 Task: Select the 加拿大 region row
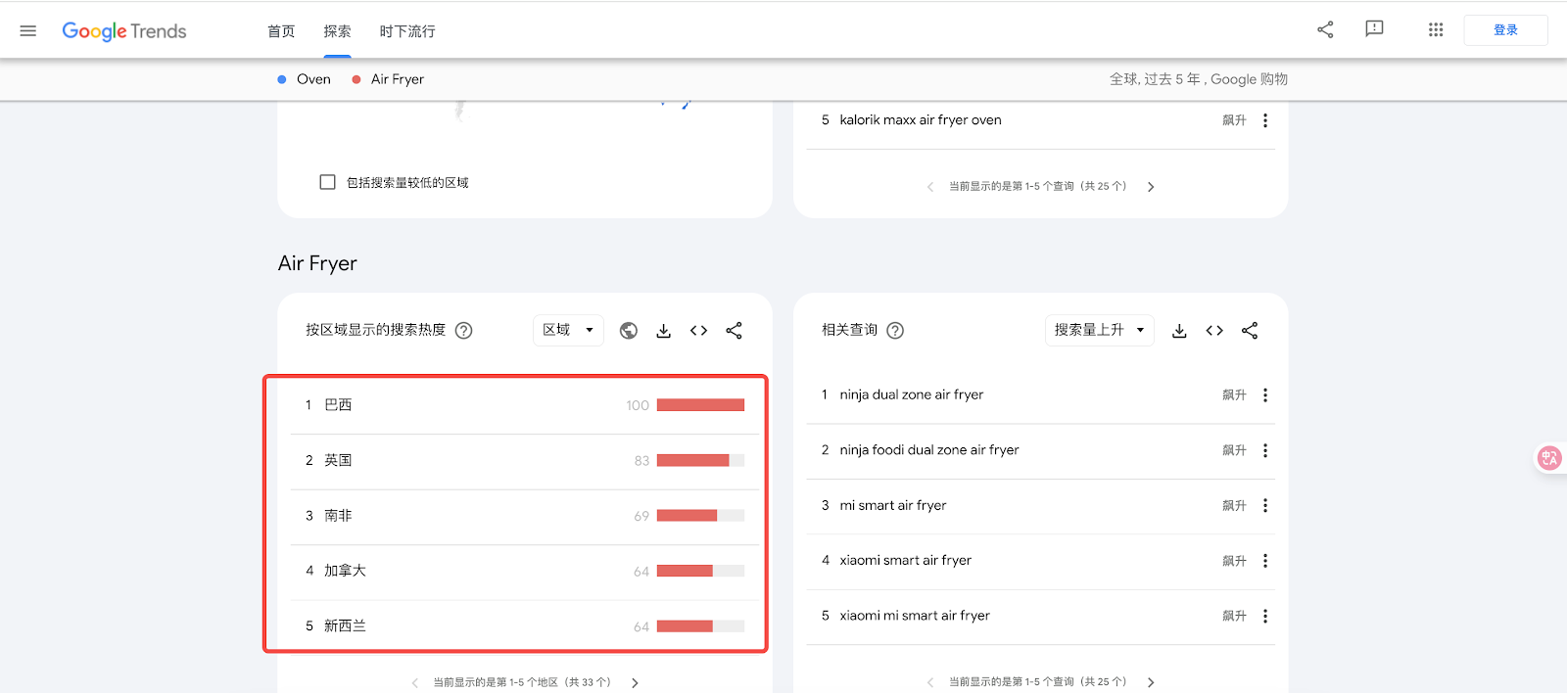pyautogui.click(x=525, y=572)
